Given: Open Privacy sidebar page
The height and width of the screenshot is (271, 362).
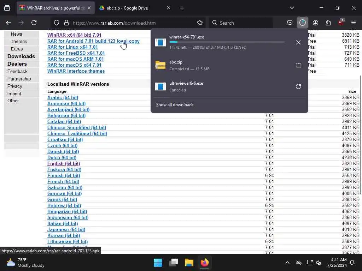Looking at the screenshot, I should 15,86.
